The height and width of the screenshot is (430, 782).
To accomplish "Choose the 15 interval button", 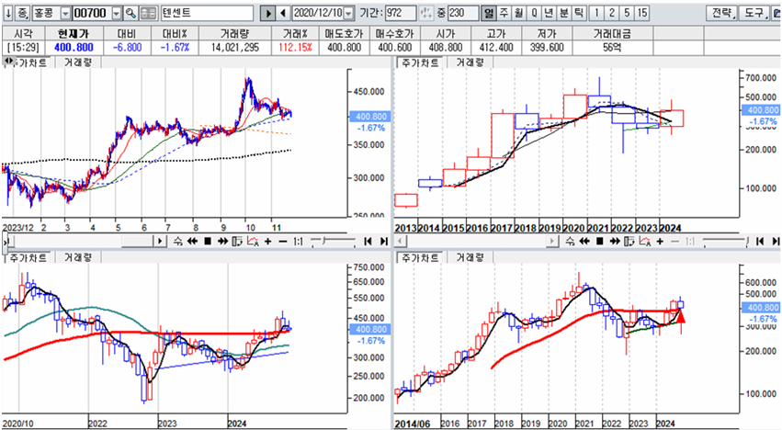I will coord(641,13).
